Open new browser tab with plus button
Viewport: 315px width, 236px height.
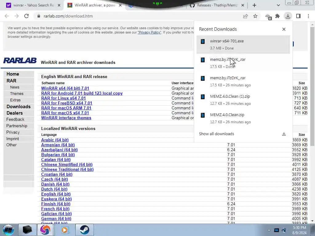point(254,5)
